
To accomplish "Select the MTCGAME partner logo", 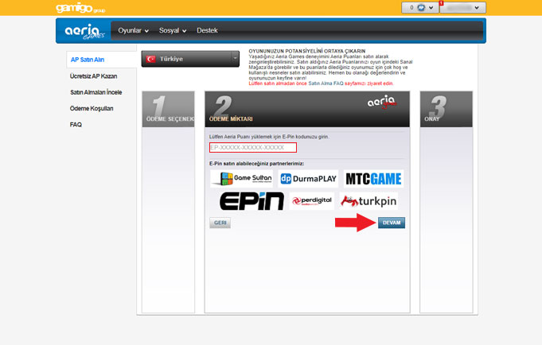I will point(373,179).
